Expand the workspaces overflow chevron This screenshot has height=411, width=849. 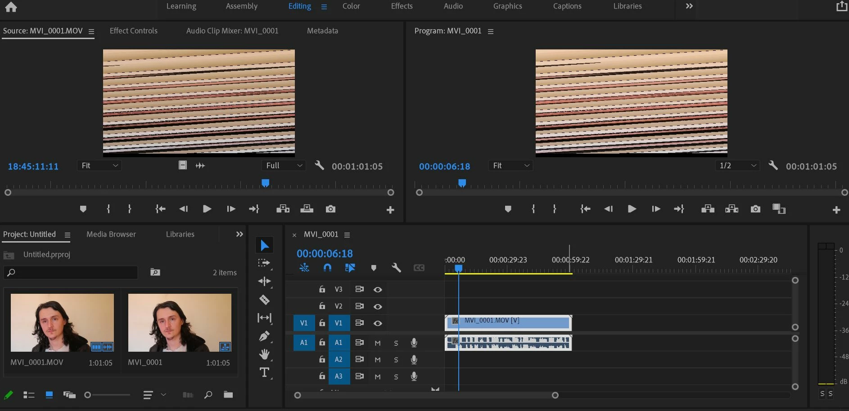tap(689, 6)
